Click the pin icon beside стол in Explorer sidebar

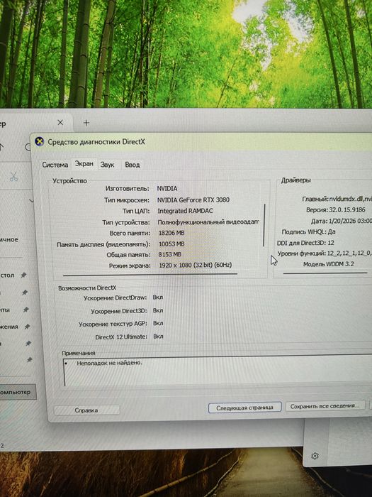pyautogui.click(x=23, y=275)
